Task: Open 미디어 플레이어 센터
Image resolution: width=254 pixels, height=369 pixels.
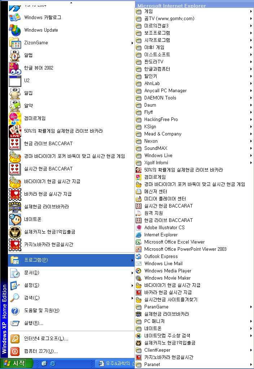Action: click(194, 199)
